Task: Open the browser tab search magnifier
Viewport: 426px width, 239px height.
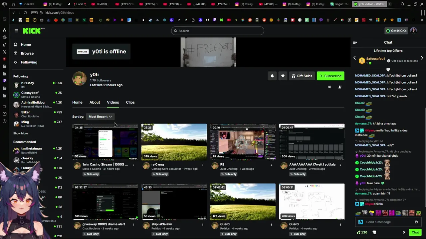Action: [402, 4]
